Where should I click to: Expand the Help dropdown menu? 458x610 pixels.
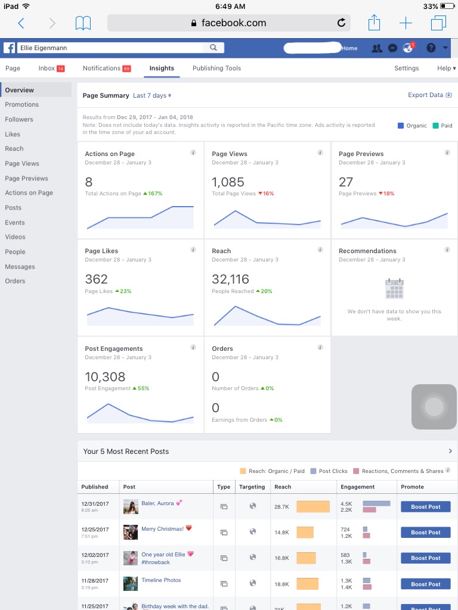446,68
